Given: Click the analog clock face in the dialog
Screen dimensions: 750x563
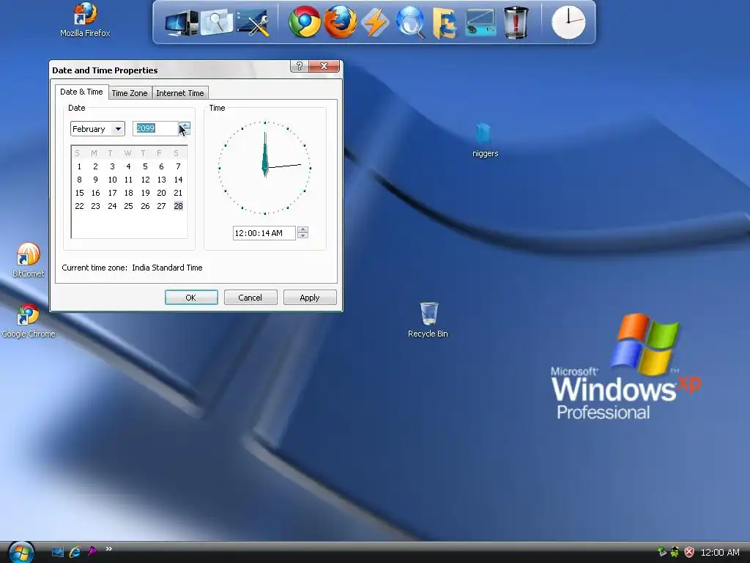Looking at the screenshot, I should 264,168.
